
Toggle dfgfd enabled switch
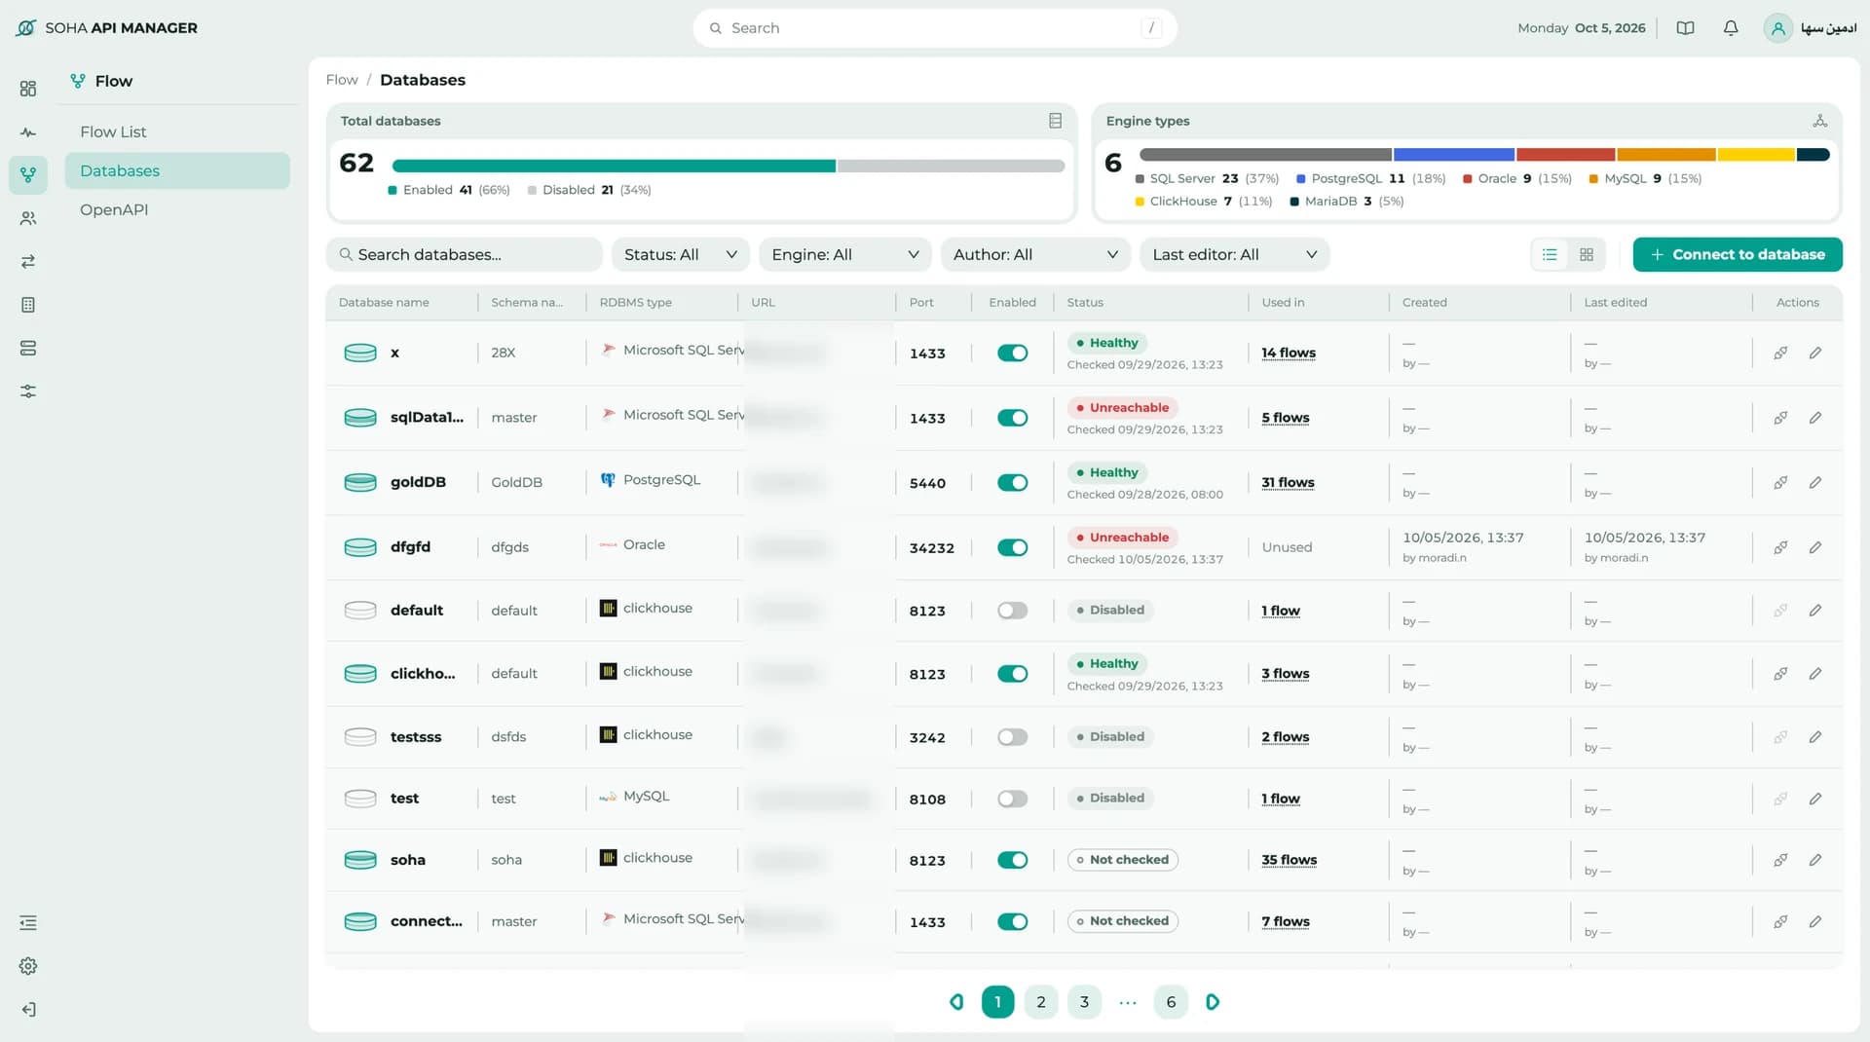point(1012,548)
